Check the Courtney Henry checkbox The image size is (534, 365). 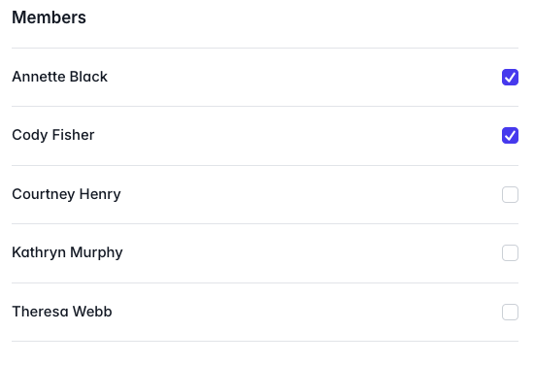click(510, 194)
